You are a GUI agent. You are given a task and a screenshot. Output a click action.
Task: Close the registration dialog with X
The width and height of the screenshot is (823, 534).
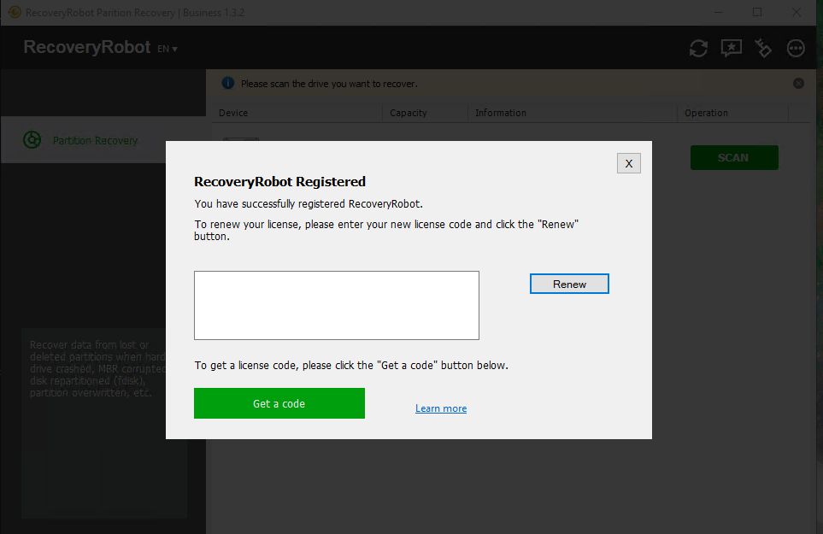coord(628,163)
